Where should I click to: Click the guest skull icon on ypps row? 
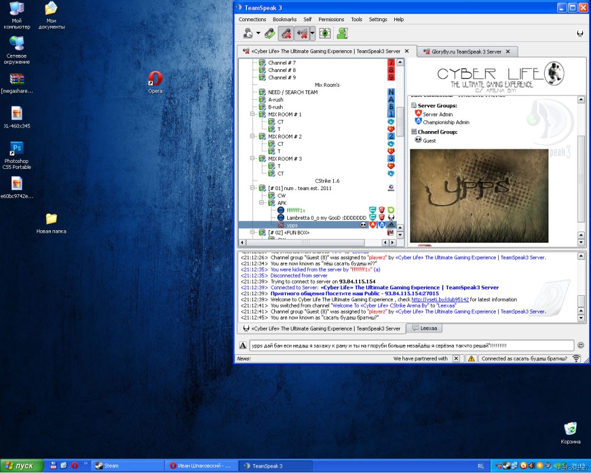pyautogui.click(x=363, y=225)
